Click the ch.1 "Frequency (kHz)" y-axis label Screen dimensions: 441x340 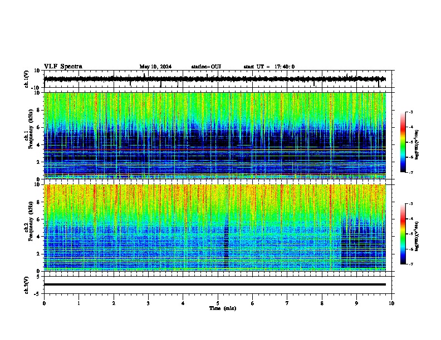[x=31, y=128]
